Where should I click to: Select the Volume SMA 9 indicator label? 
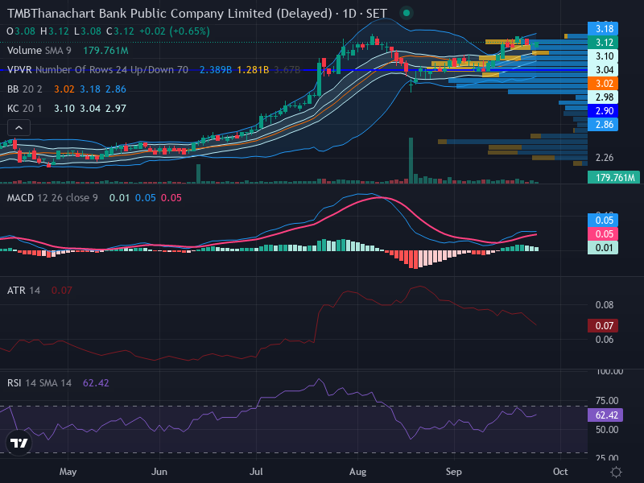(39, 51)
